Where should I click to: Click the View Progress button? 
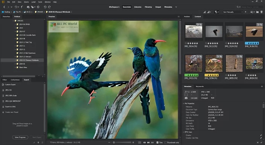click(20, 137)
